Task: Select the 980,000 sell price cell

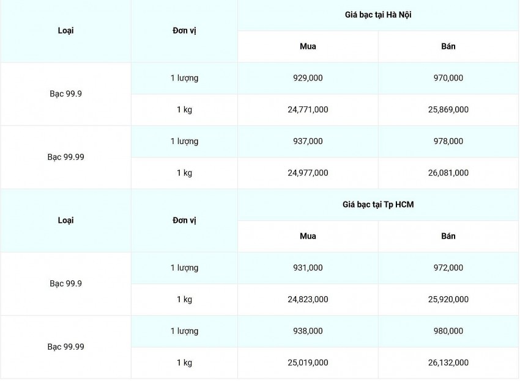Action: click(x=448, y=331)
